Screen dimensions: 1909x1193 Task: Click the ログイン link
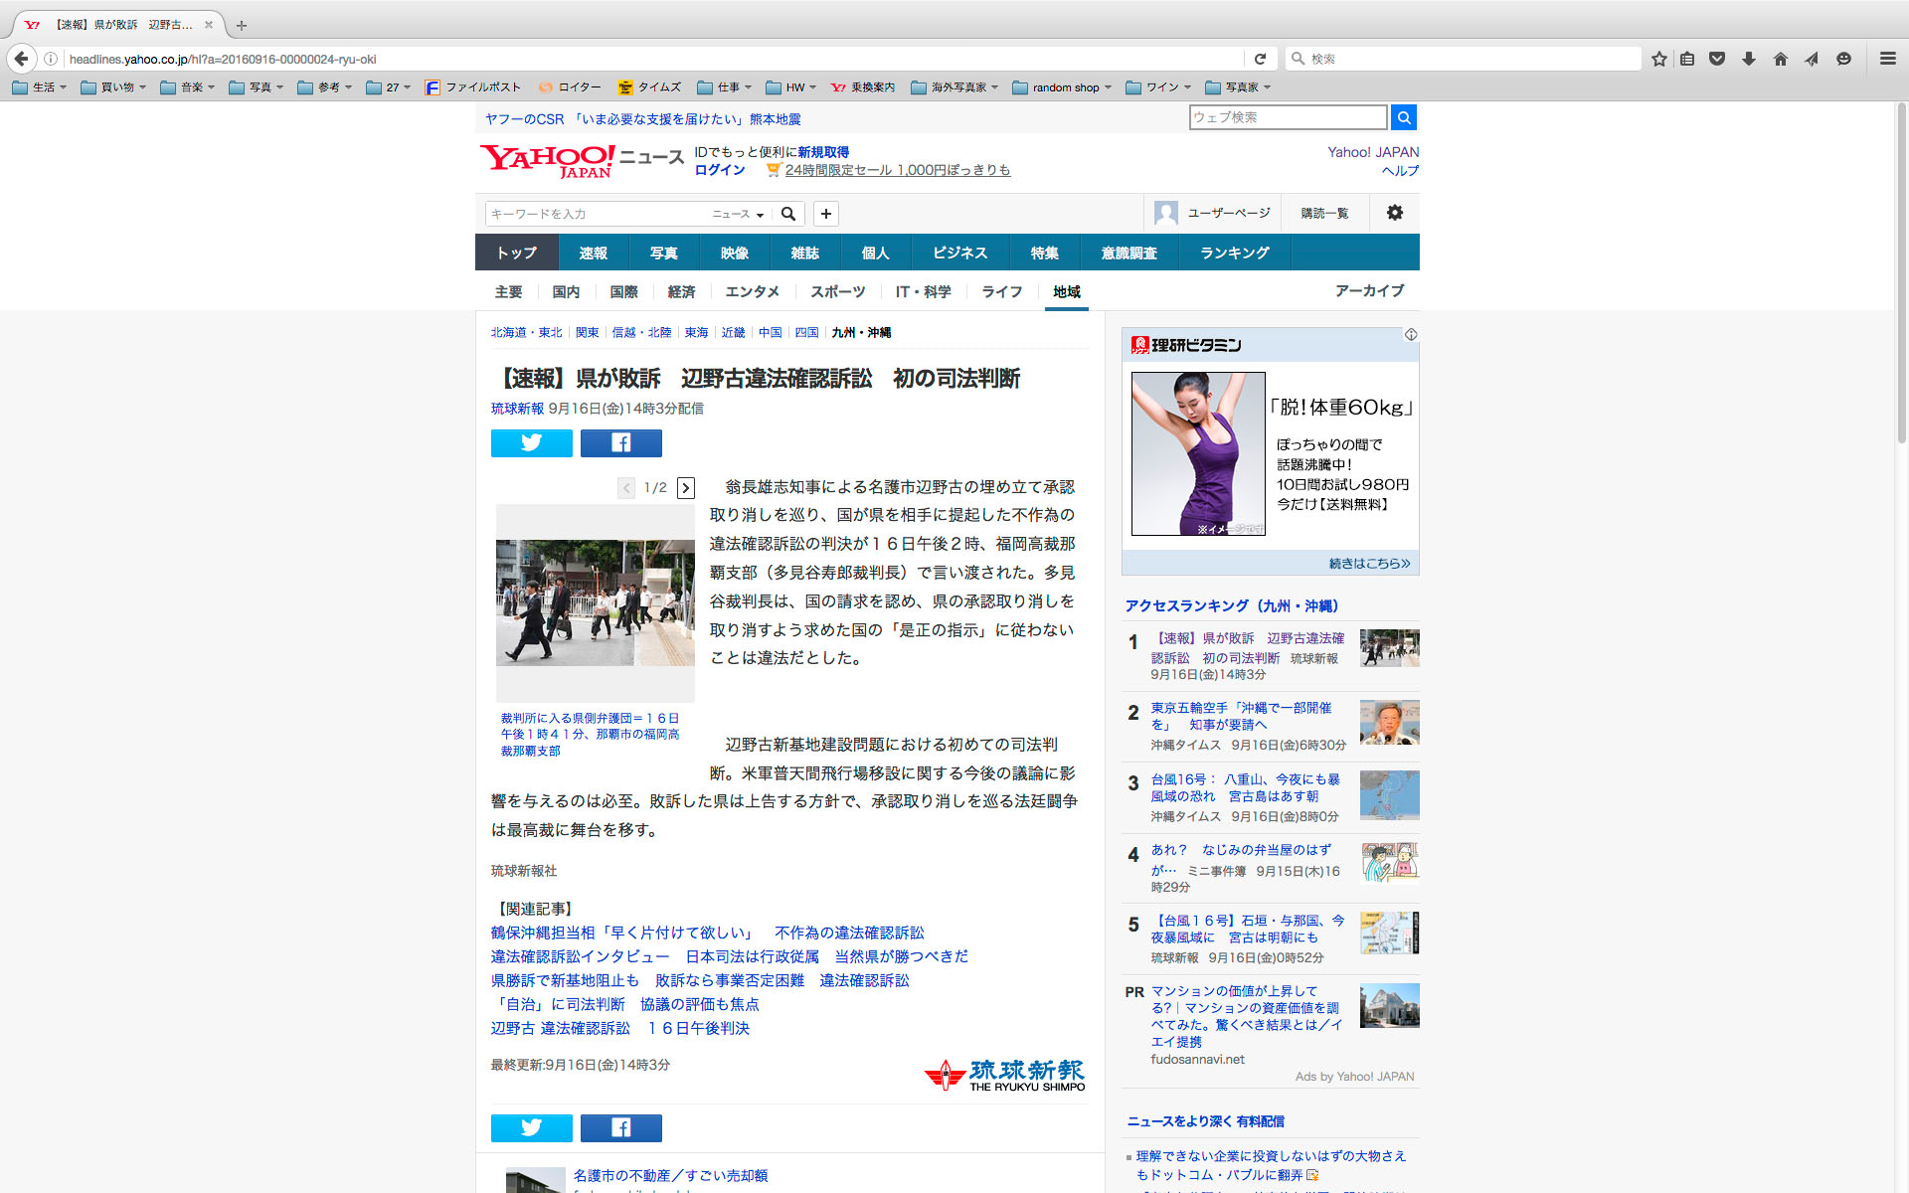tap(719, 170)
